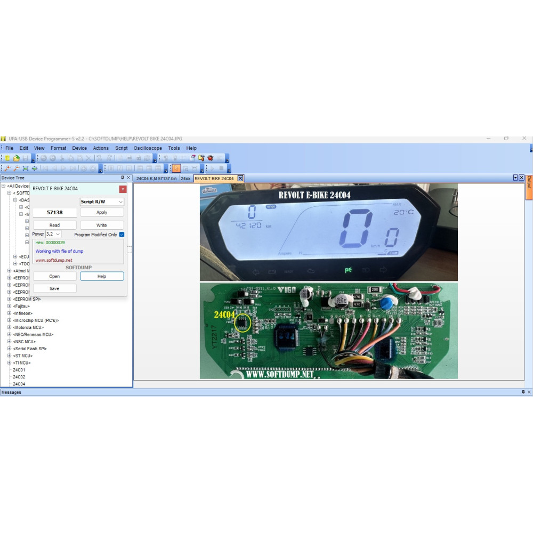The image size is (533, 533).
Task: Click the clipboard options toolbar icon
Action: (201, 158)
